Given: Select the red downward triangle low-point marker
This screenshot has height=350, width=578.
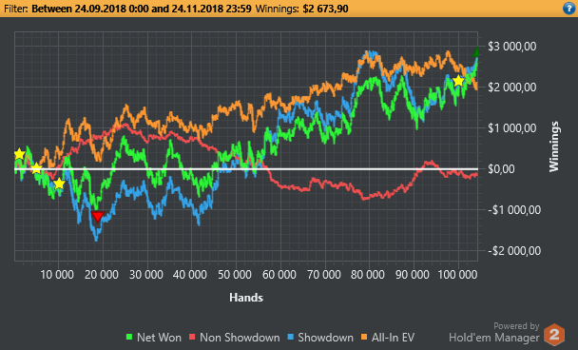Looking at the screenshot, I should [x=98, y=216].
